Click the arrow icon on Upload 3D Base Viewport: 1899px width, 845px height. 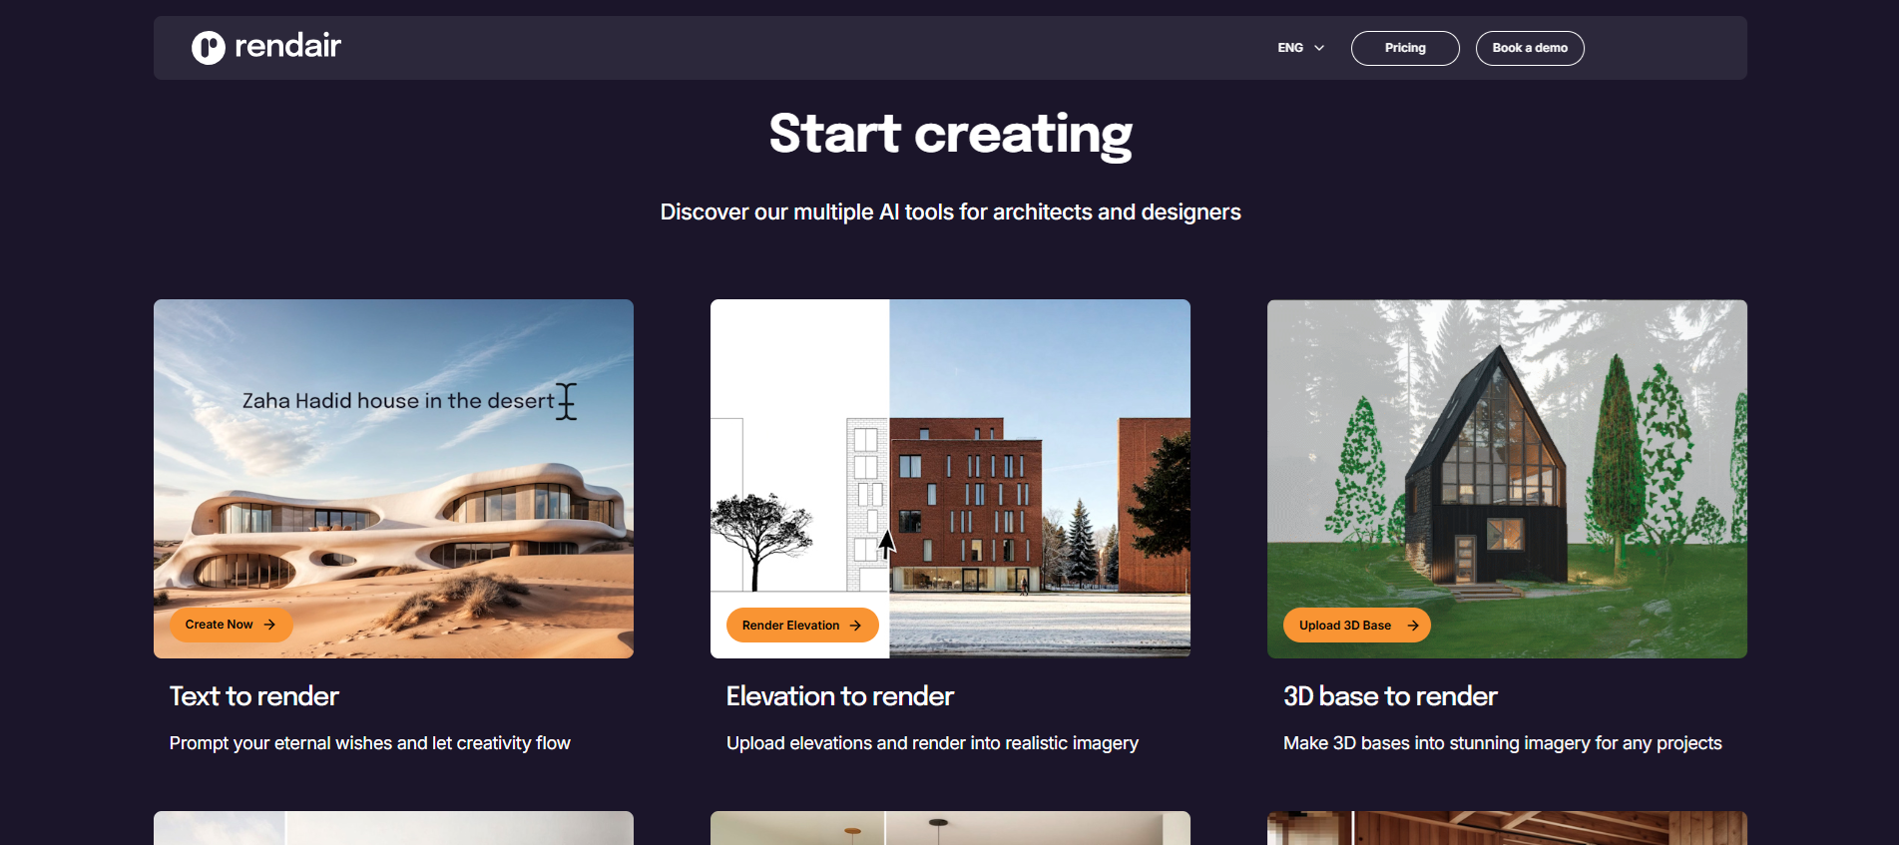click(x=1413, y=626)
